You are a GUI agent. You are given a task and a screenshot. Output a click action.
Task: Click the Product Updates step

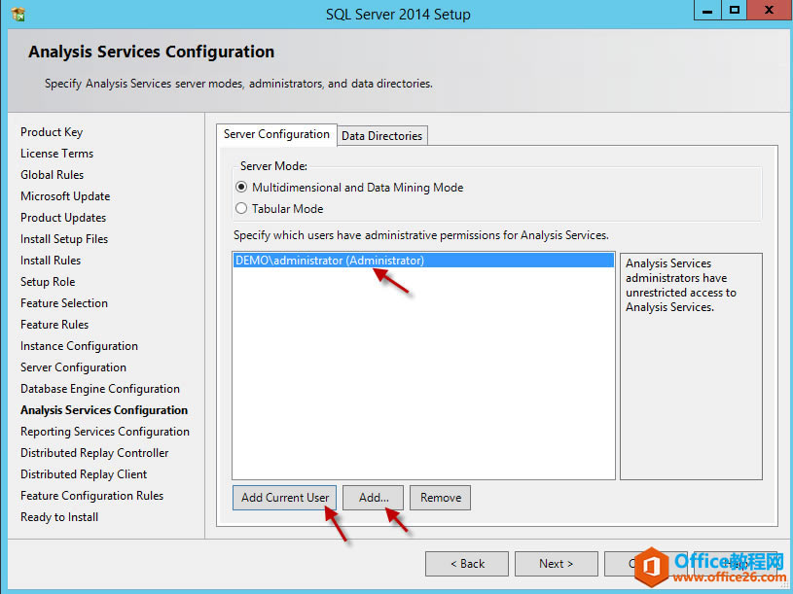click(x=63, y=217)
